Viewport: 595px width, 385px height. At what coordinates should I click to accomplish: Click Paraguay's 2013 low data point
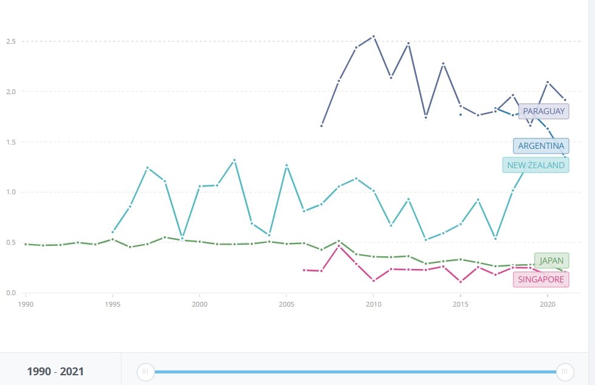425,117
